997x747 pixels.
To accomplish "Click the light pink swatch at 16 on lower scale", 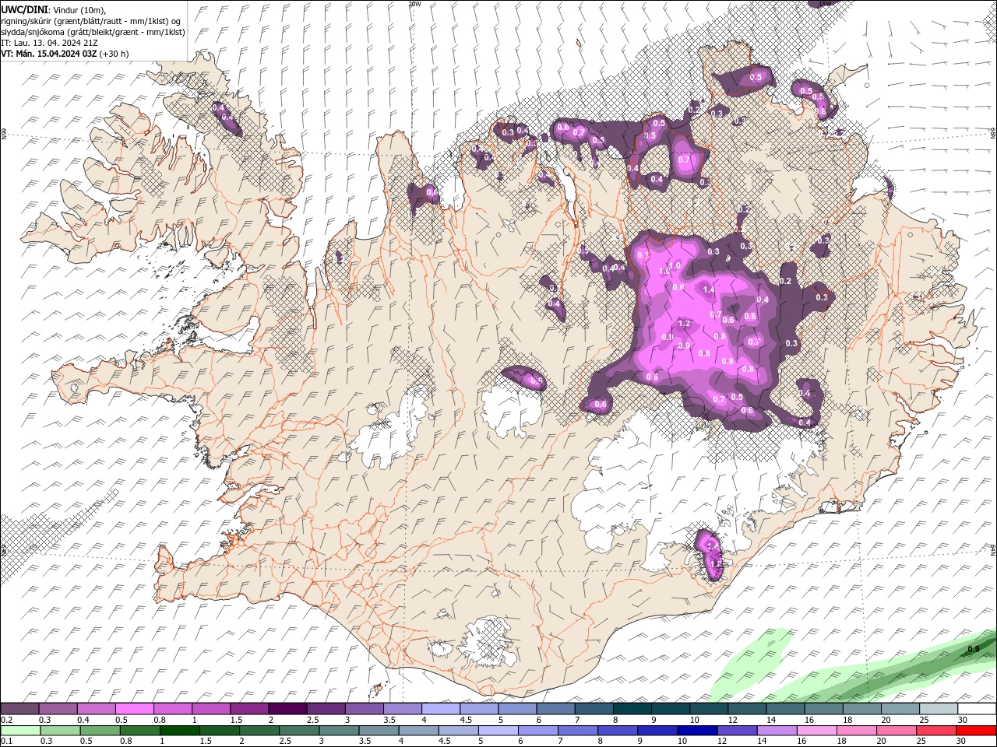I will coord(817,731).
